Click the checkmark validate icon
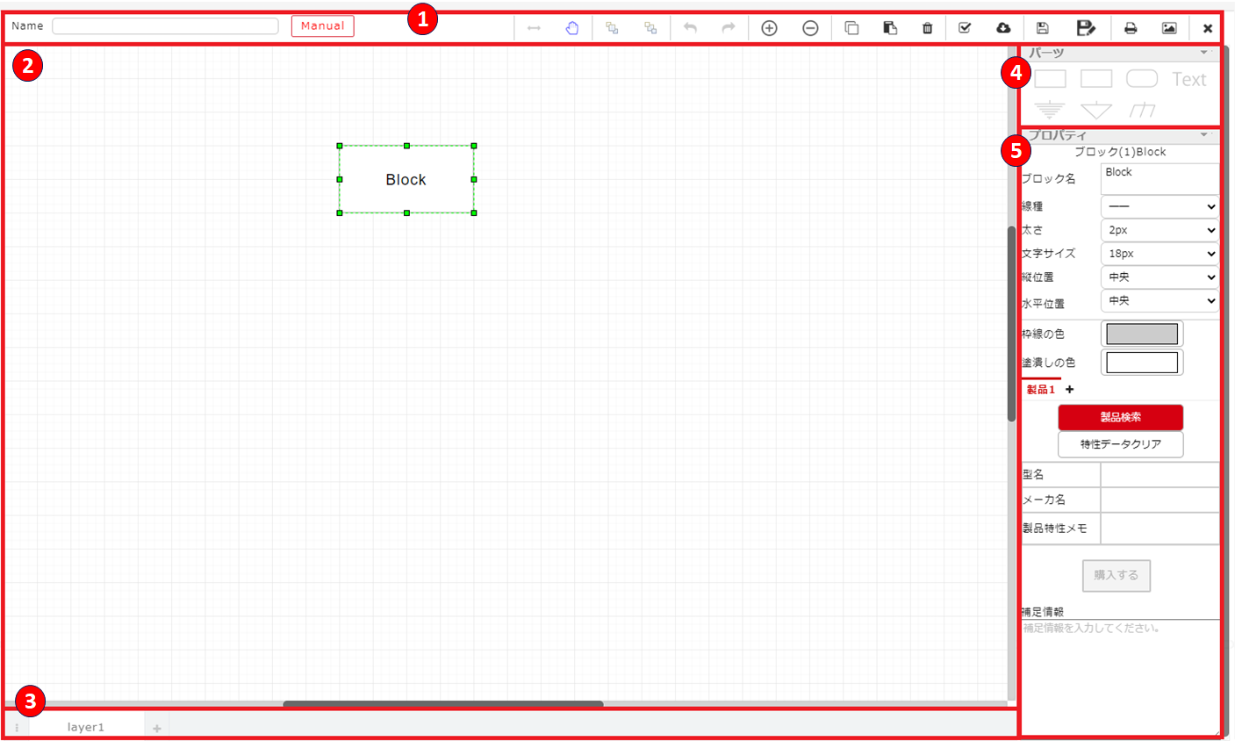This screenshot has height=741, width=1235. [x=965, y=28]
